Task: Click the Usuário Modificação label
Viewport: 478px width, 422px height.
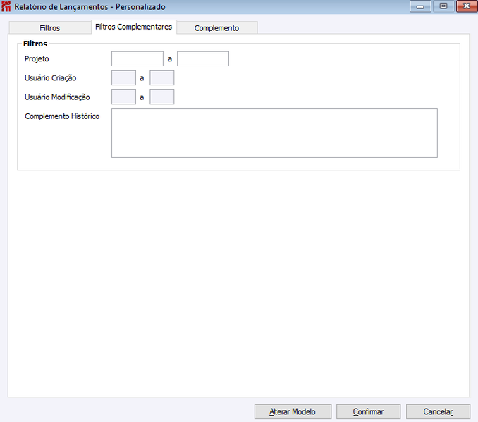Action: point(57,97)
